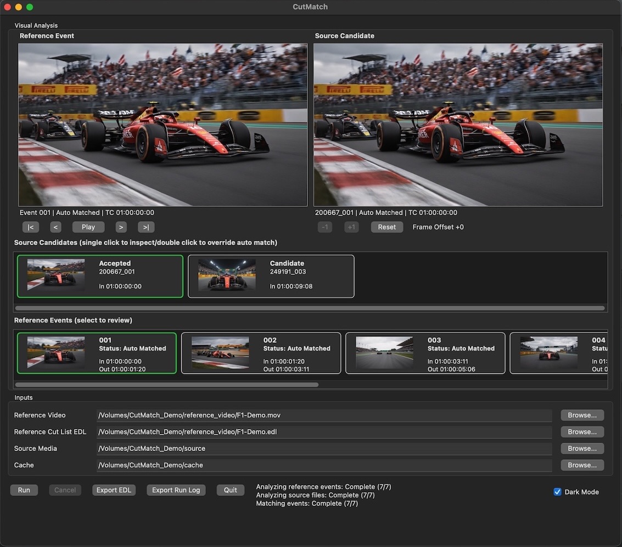
Task: Open reference event 004 card
Action: pos(558,353)
